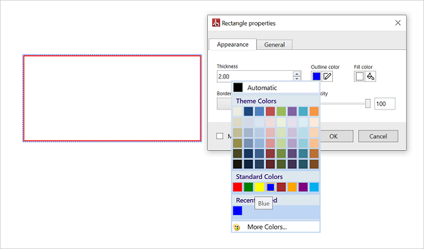
Task: Click the blue outline color swatch
Action: tap(317, 77)
